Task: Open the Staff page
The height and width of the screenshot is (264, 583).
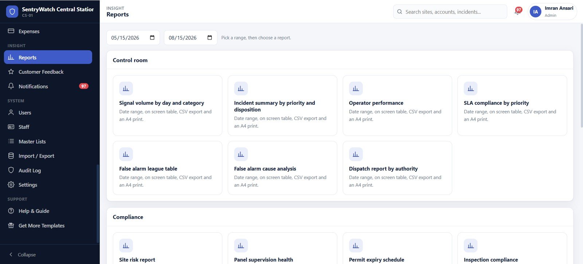Action: 48,127
